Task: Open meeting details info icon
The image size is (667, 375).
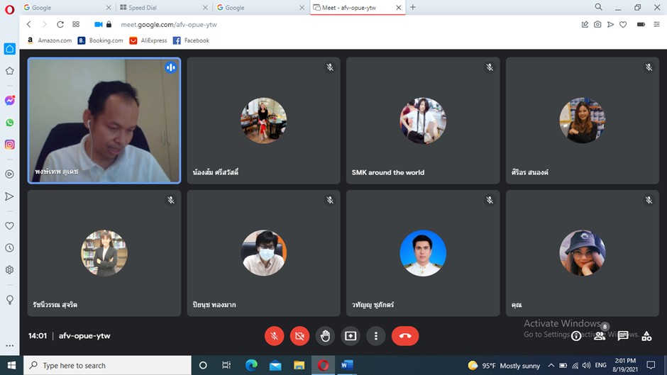Action: pyautogui.click(x=576, y=336)
